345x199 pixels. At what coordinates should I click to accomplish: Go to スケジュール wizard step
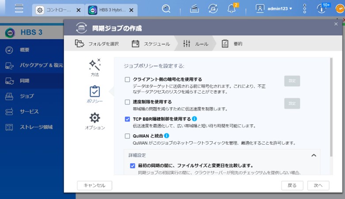(151, 44)
